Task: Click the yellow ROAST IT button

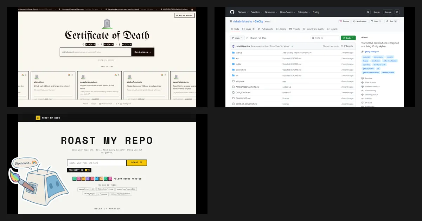Action: [137, 163]
